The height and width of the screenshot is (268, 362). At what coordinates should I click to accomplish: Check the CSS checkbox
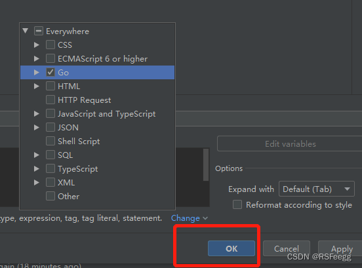(50, 45)
